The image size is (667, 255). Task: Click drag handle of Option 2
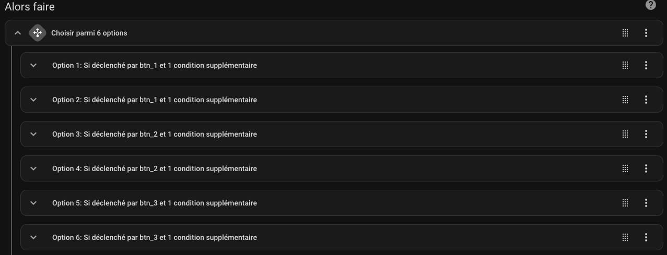(625, 100)
